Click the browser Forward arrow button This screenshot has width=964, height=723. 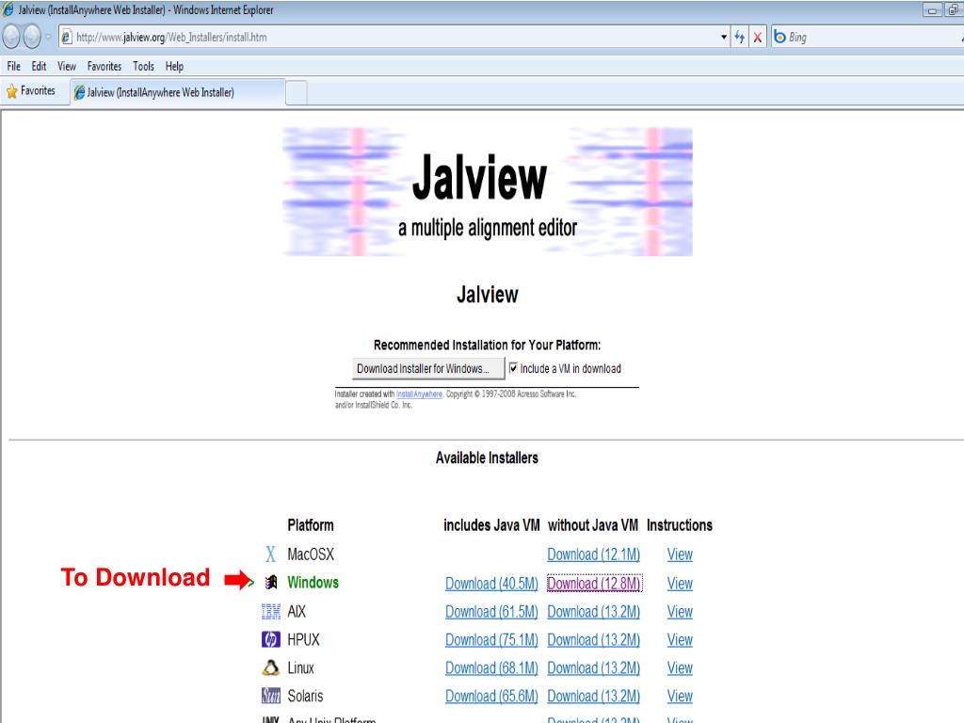(x=31, y=37)
